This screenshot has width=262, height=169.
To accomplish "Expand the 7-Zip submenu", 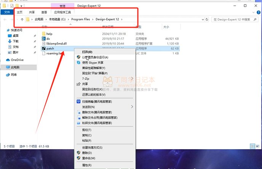I will click(132, 78).
